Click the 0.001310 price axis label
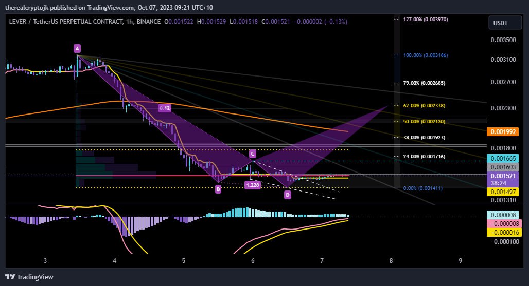This screenshot has height=286, width=529. click(503, 200)
